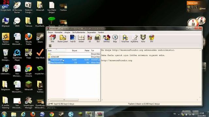Click the comment pane vertical scrollbar
The width and height of the screenshot is (209, 117).
[x=200, y=74]
